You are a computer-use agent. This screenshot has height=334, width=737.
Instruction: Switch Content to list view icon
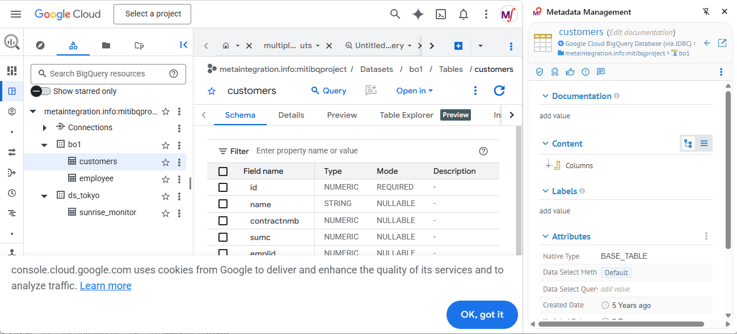[x=704, y=144]
